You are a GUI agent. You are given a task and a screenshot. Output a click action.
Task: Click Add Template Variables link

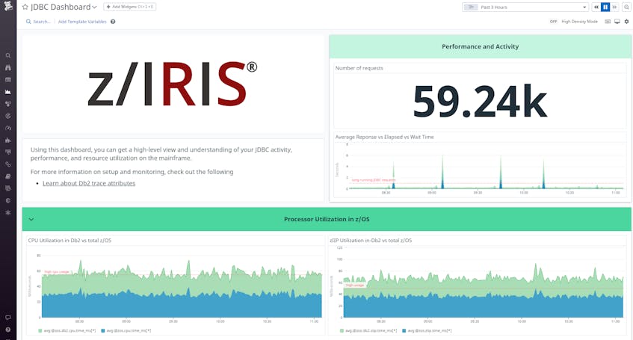[82, 22]
